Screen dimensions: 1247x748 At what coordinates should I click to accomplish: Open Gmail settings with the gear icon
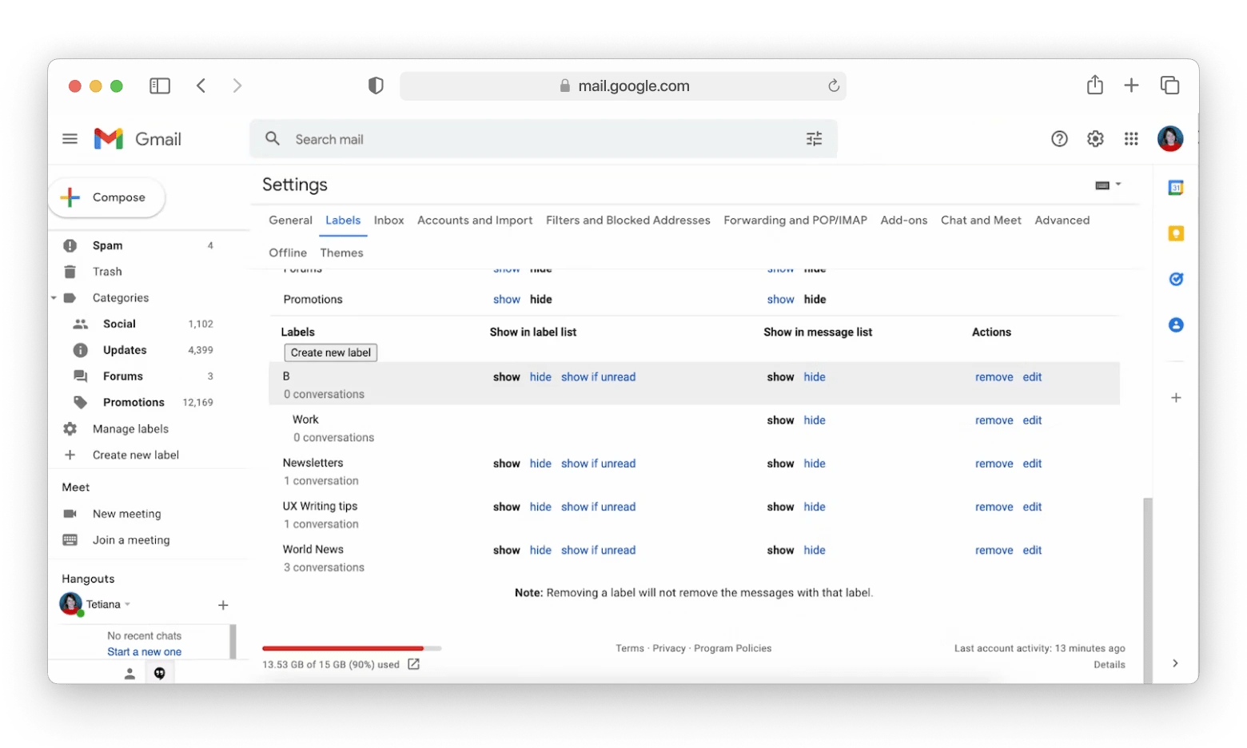coord(1094,138)
